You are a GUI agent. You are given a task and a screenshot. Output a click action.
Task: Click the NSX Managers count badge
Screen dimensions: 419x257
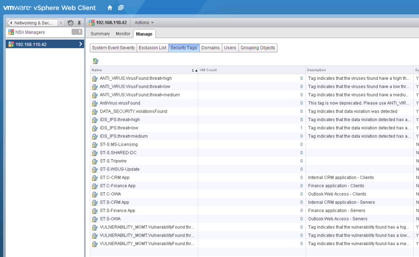pos(77,32)
